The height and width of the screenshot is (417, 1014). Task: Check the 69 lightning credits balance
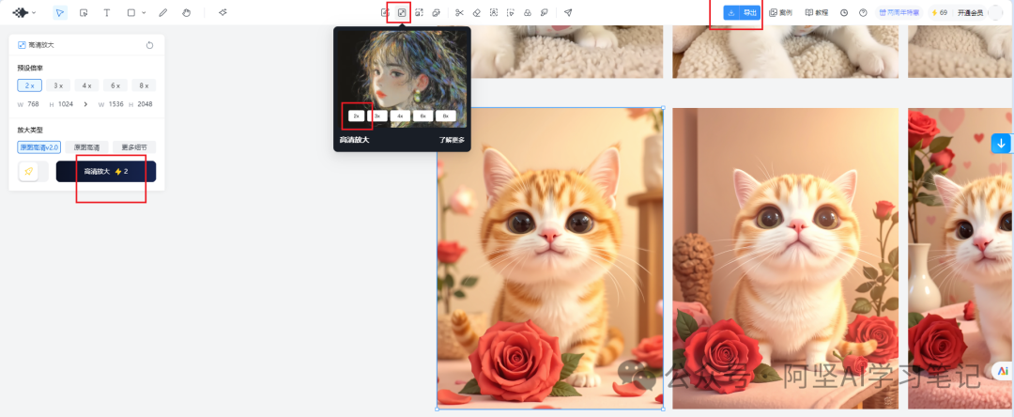click(939, 12)
